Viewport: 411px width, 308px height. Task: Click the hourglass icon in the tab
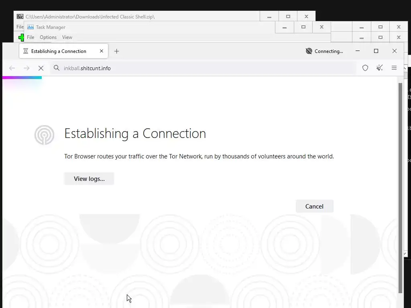26,51
